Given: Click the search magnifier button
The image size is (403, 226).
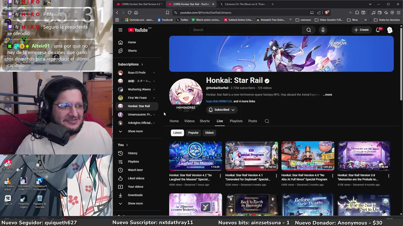Looking at the screenshot, I should (309, 30).
